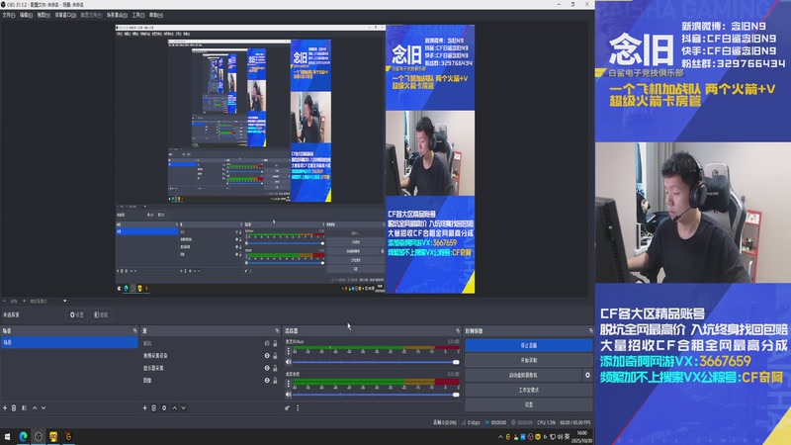Pop out the Scenes dock via its header icon

click(134, 330)
